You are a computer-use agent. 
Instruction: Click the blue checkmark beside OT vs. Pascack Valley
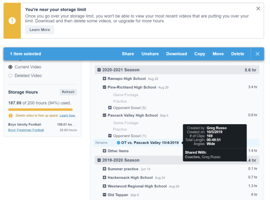(118, 143)
